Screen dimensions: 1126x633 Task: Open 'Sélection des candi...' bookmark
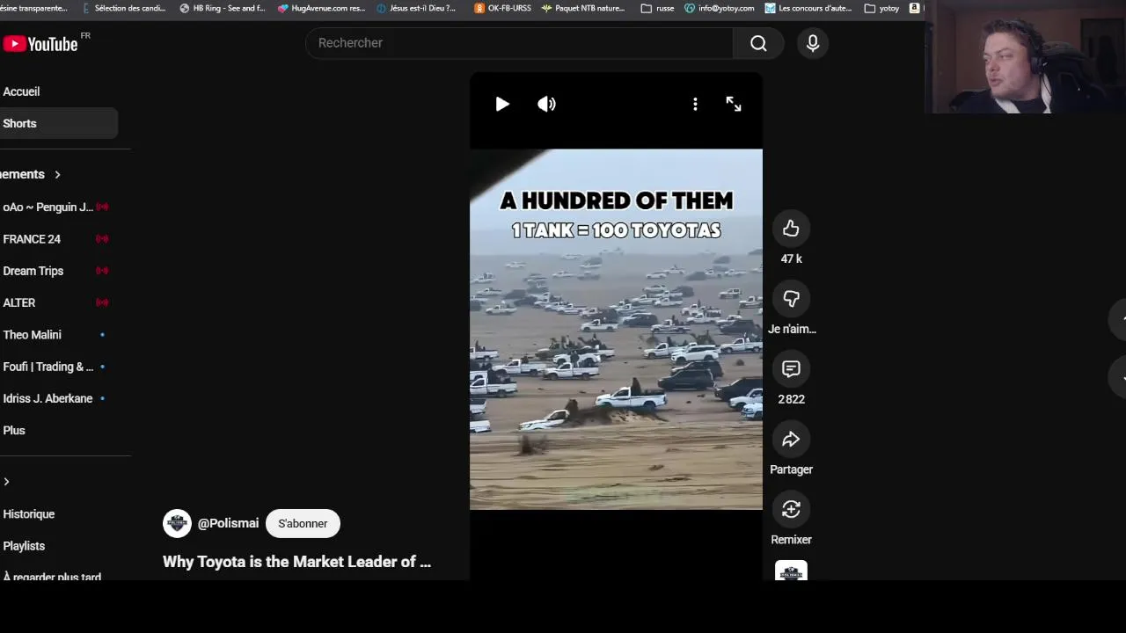tap(123, 8)
